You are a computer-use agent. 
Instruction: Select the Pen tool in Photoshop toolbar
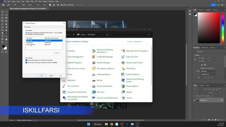[x=6, y=33]
